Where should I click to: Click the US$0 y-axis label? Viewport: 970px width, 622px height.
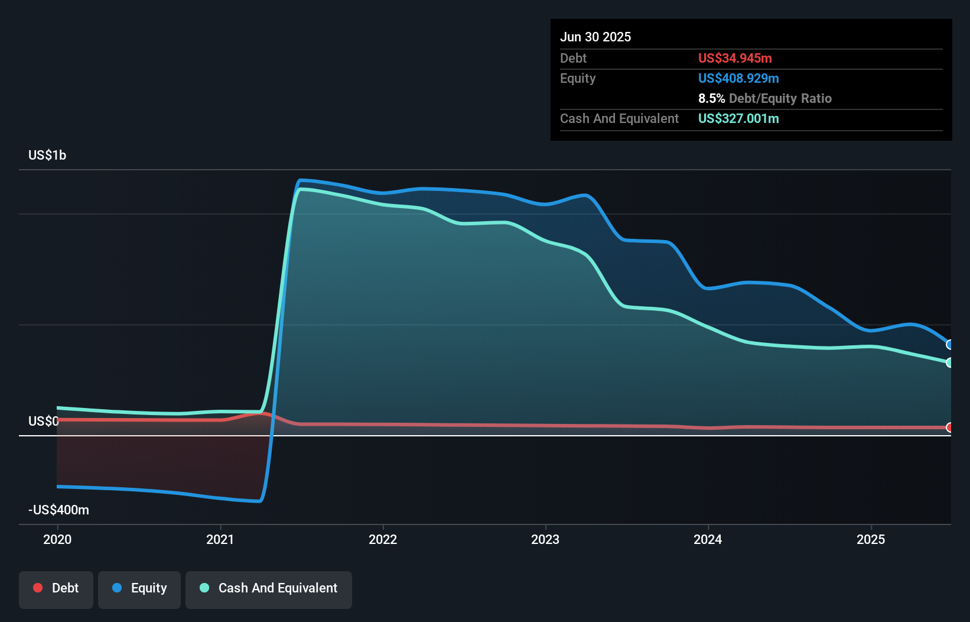tap(44, 421)
